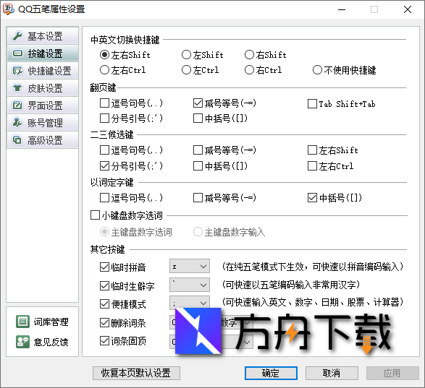
Task: Open the 临时生僻字 key dropdown
Action: click(x=190, y=285)
